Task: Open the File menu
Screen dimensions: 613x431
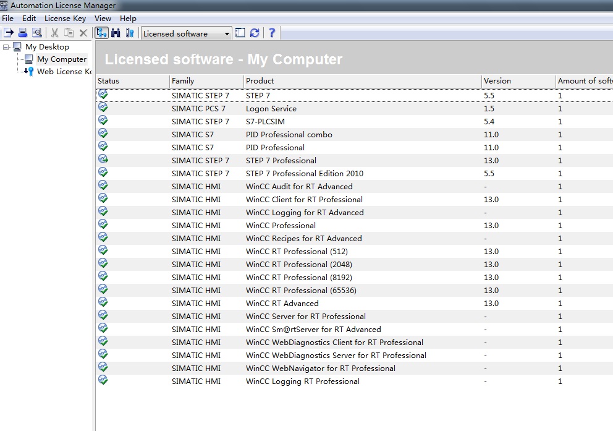Action: coord(8,19)
